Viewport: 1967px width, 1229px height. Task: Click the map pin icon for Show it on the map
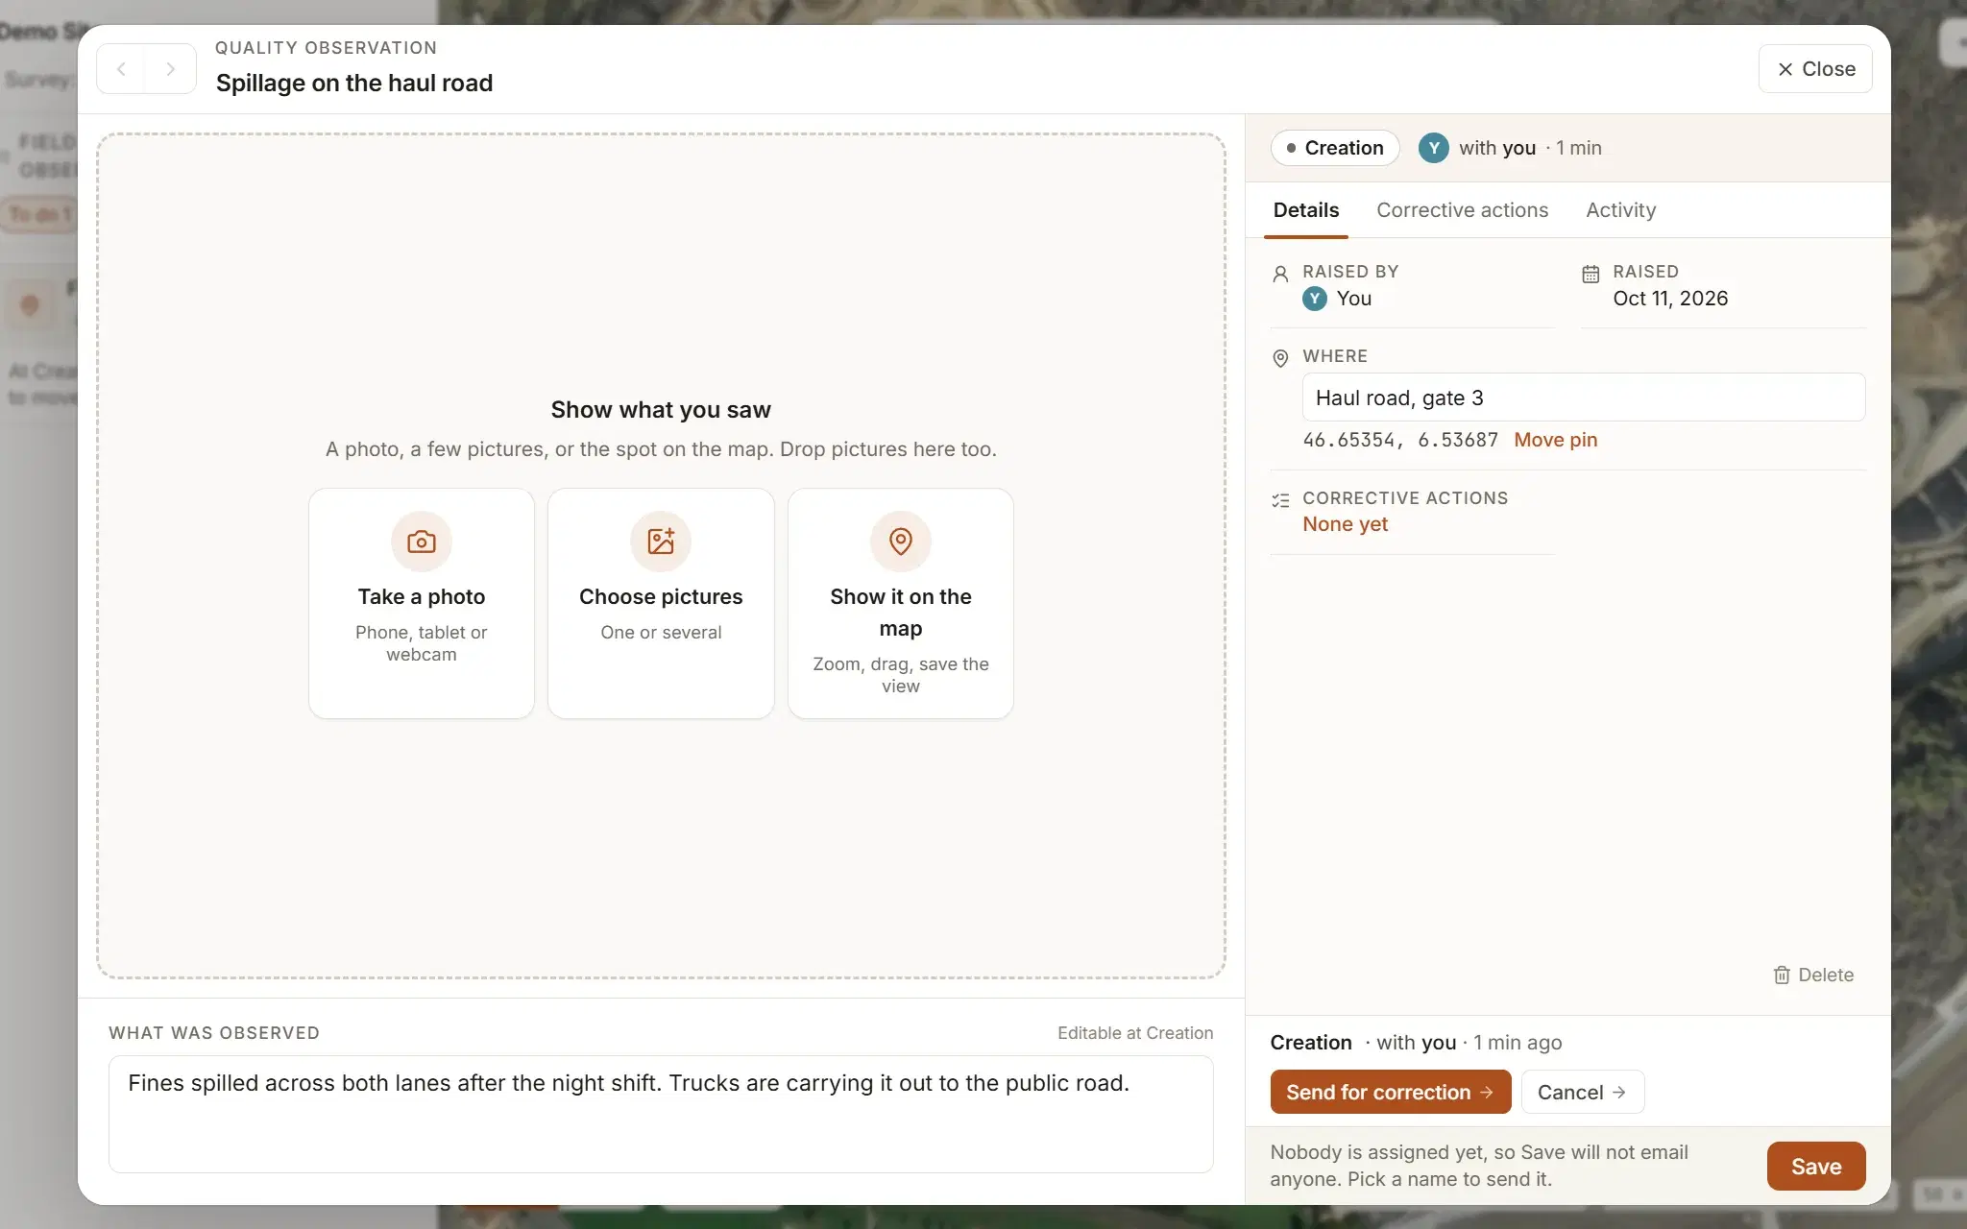(x=901, y=542)
